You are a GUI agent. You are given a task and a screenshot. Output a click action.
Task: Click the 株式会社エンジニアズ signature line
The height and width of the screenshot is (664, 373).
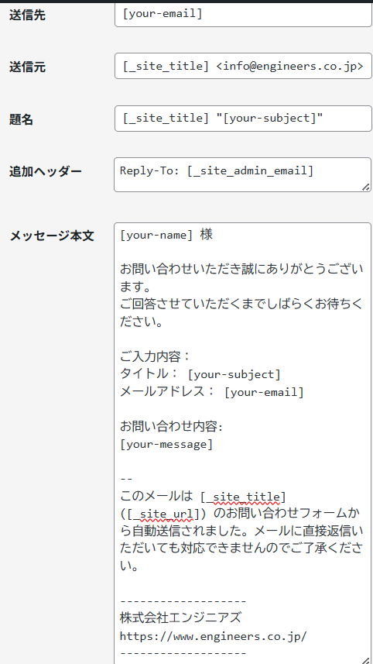[x=180, y=618]
